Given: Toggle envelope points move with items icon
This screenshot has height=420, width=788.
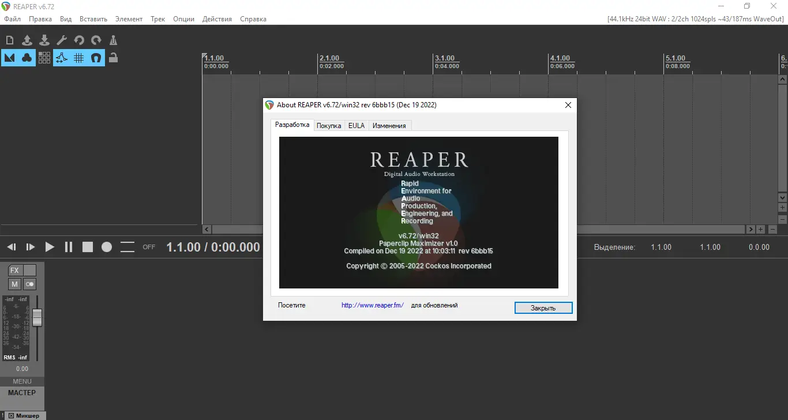Looking at the screenshot, I should tap(62, 58).
